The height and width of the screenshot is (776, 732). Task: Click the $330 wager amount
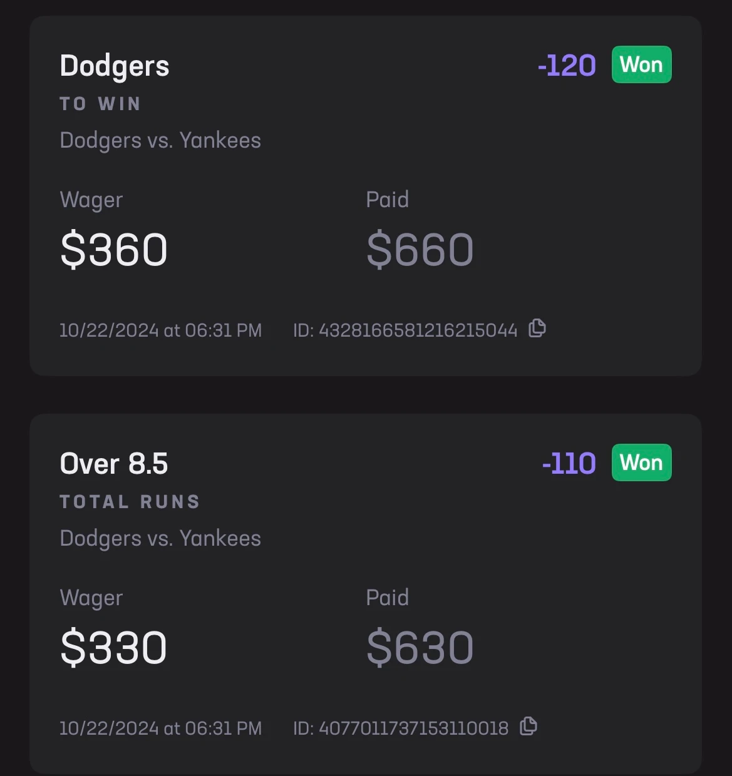[x=114, y=647]
